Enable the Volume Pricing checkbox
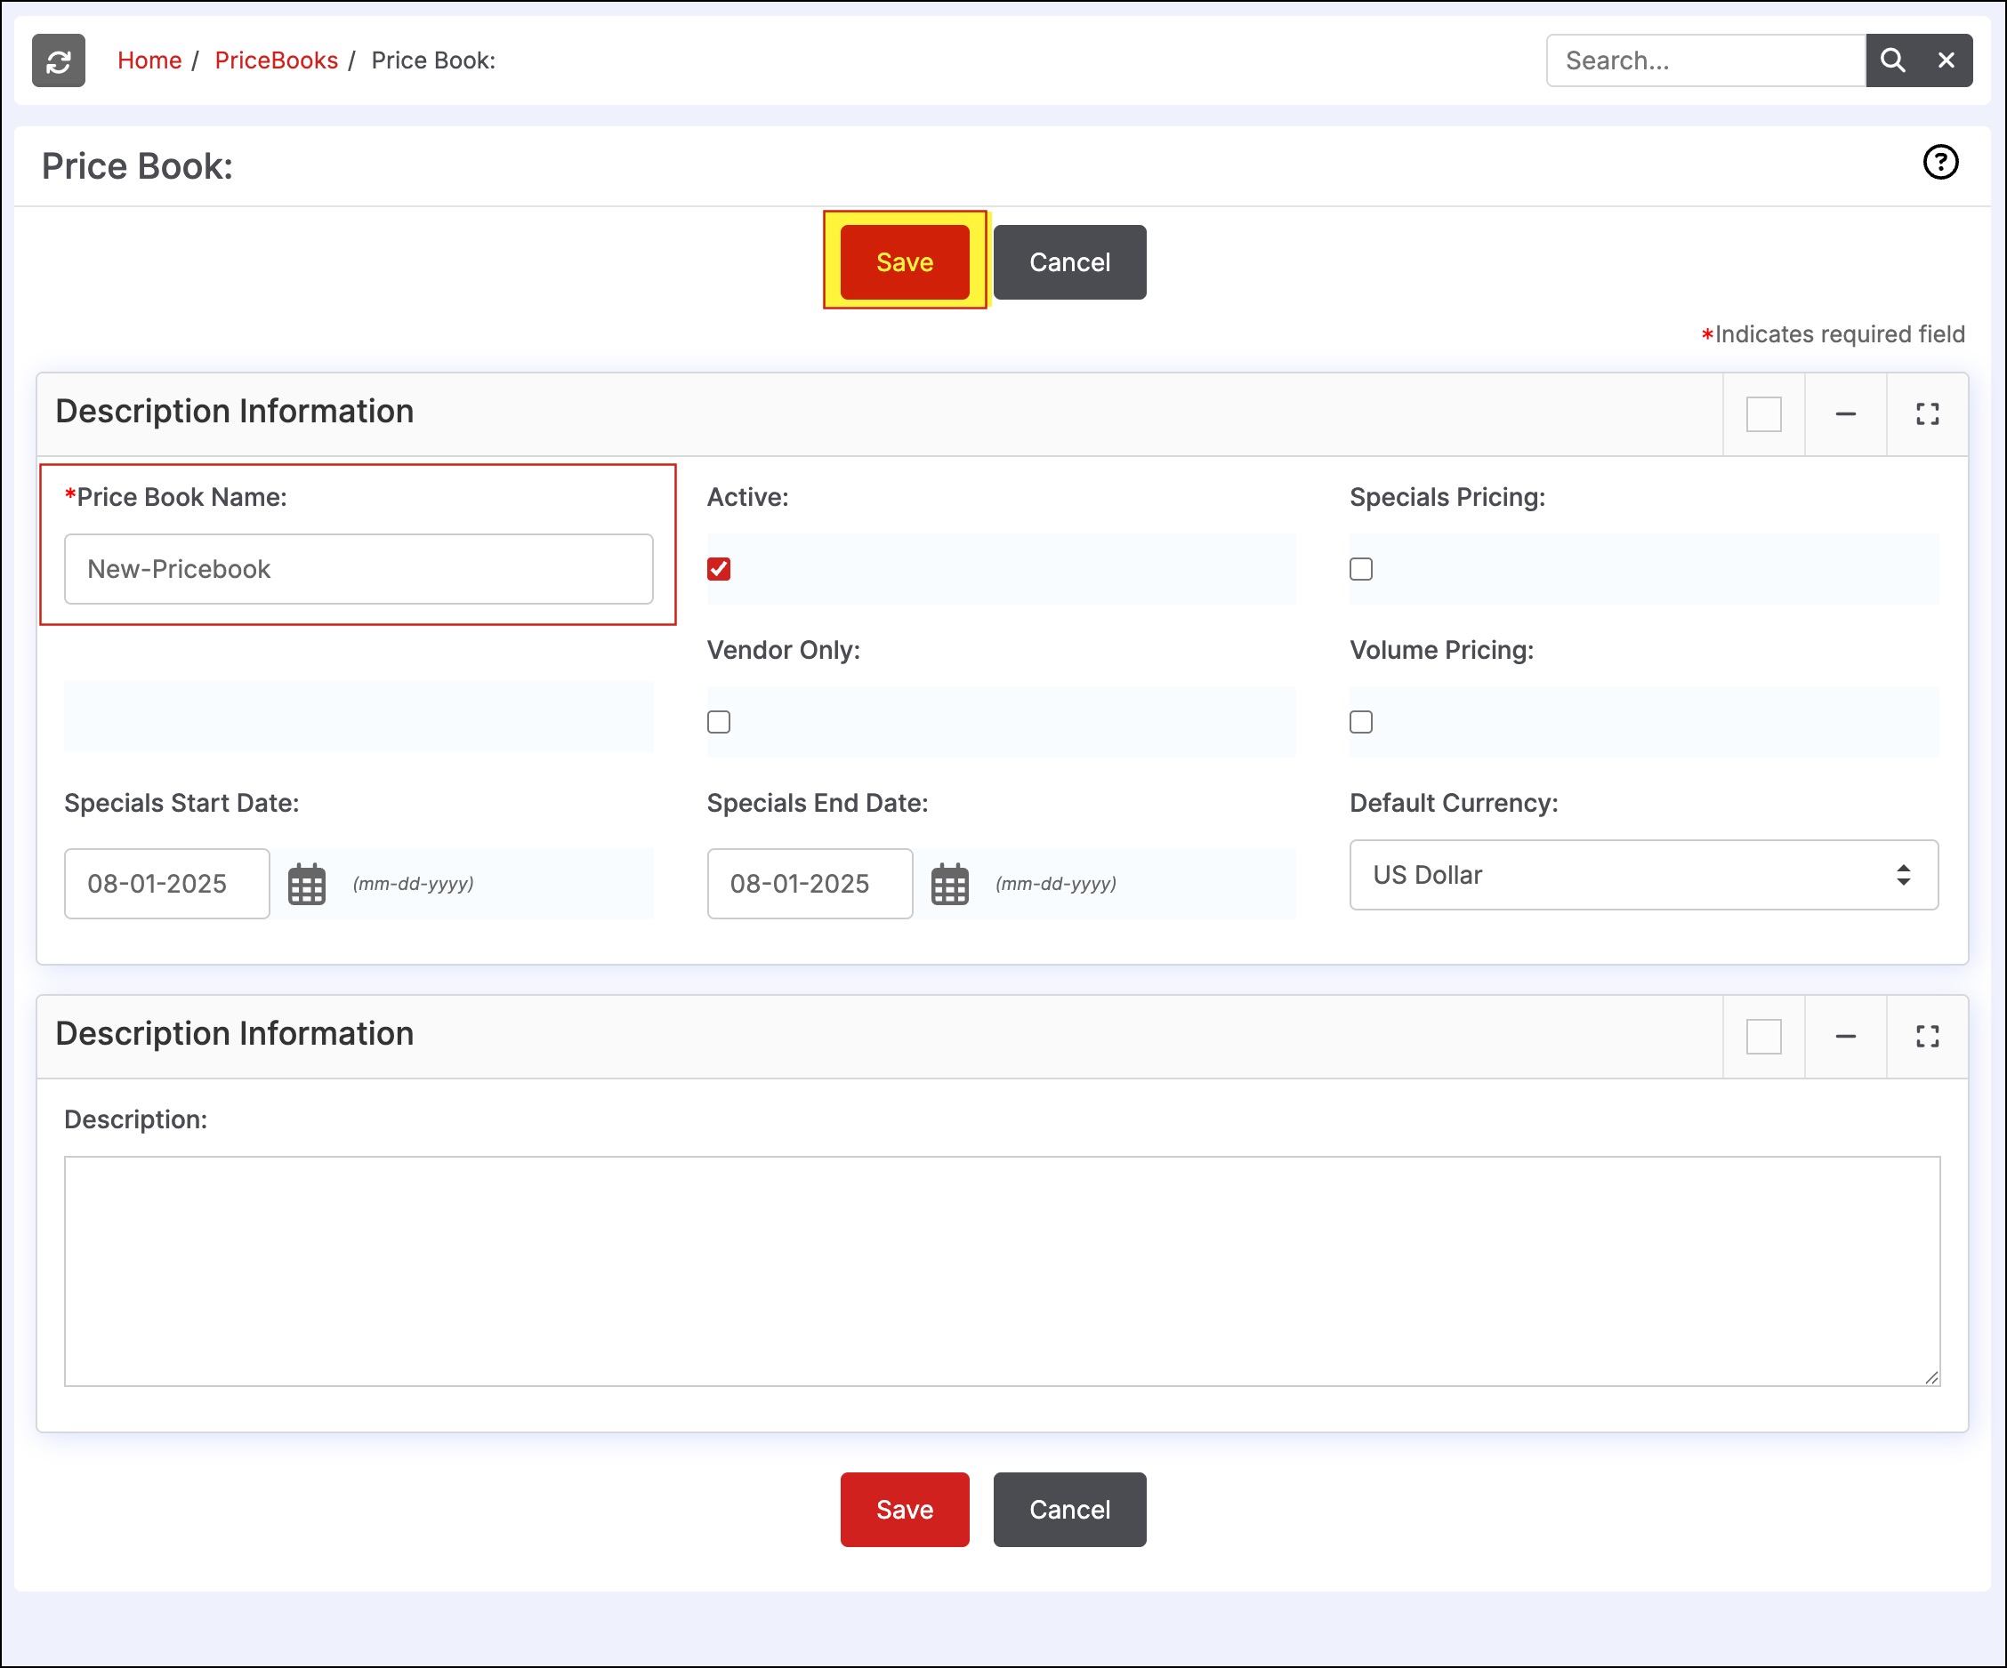The height and width of the screenshot is (1668, 2007). click(1361, 722)
